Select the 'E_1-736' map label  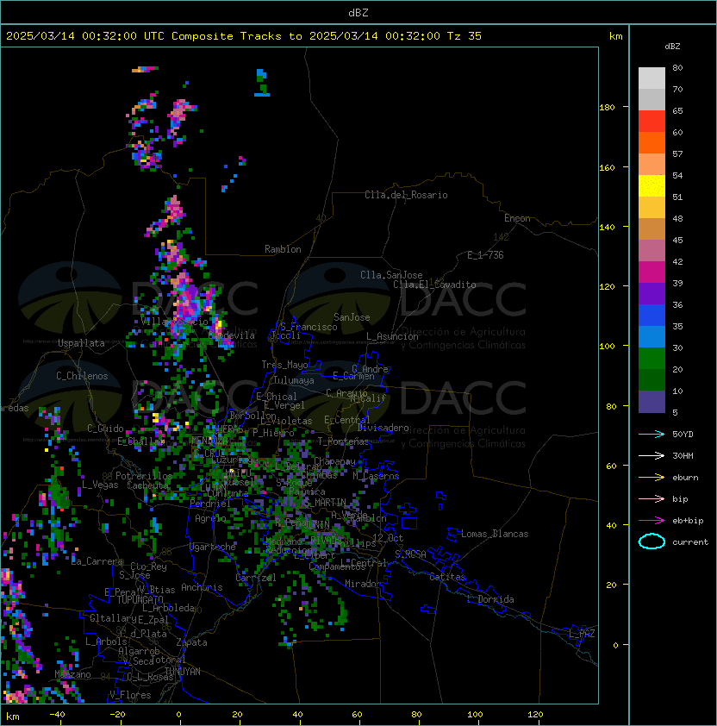[485, 255]
